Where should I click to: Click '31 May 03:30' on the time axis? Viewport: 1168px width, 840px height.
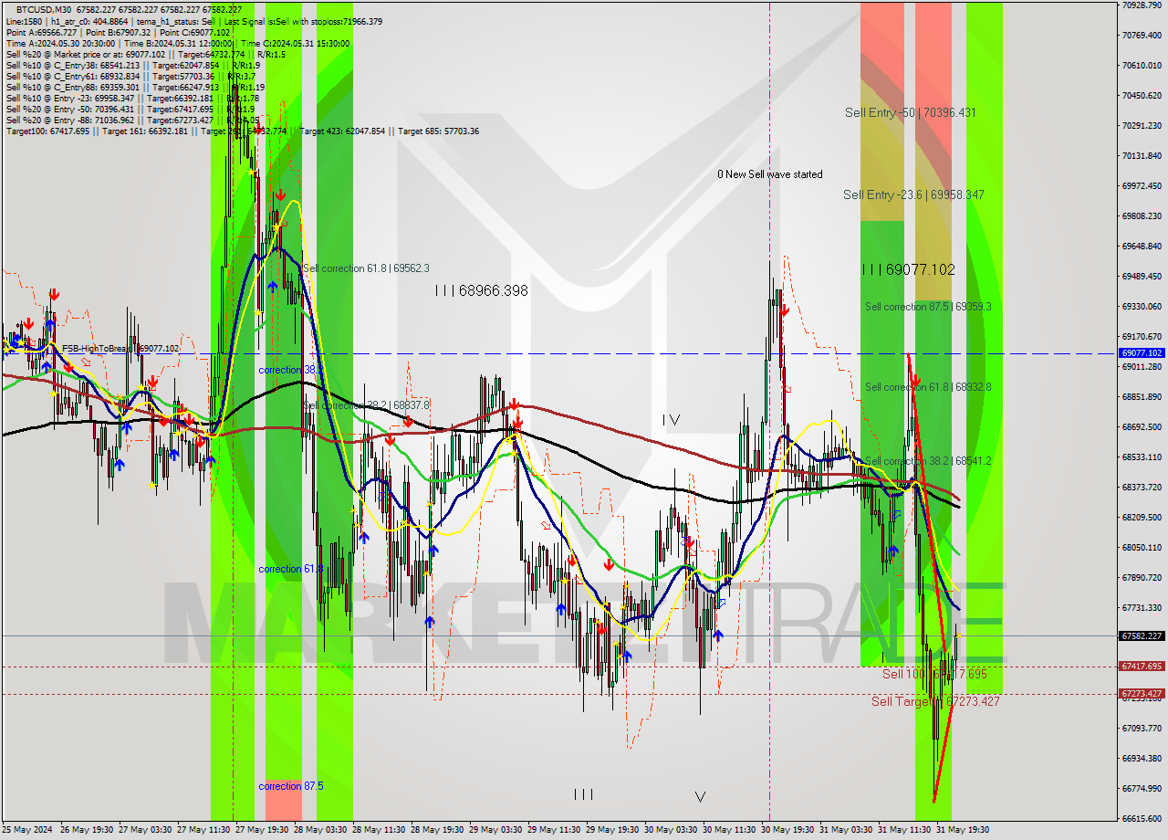(848, 830)
